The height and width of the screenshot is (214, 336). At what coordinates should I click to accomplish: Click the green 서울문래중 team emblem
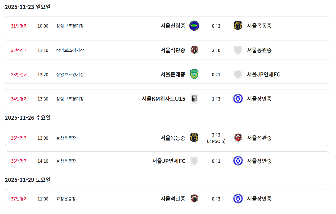(194, 74)
